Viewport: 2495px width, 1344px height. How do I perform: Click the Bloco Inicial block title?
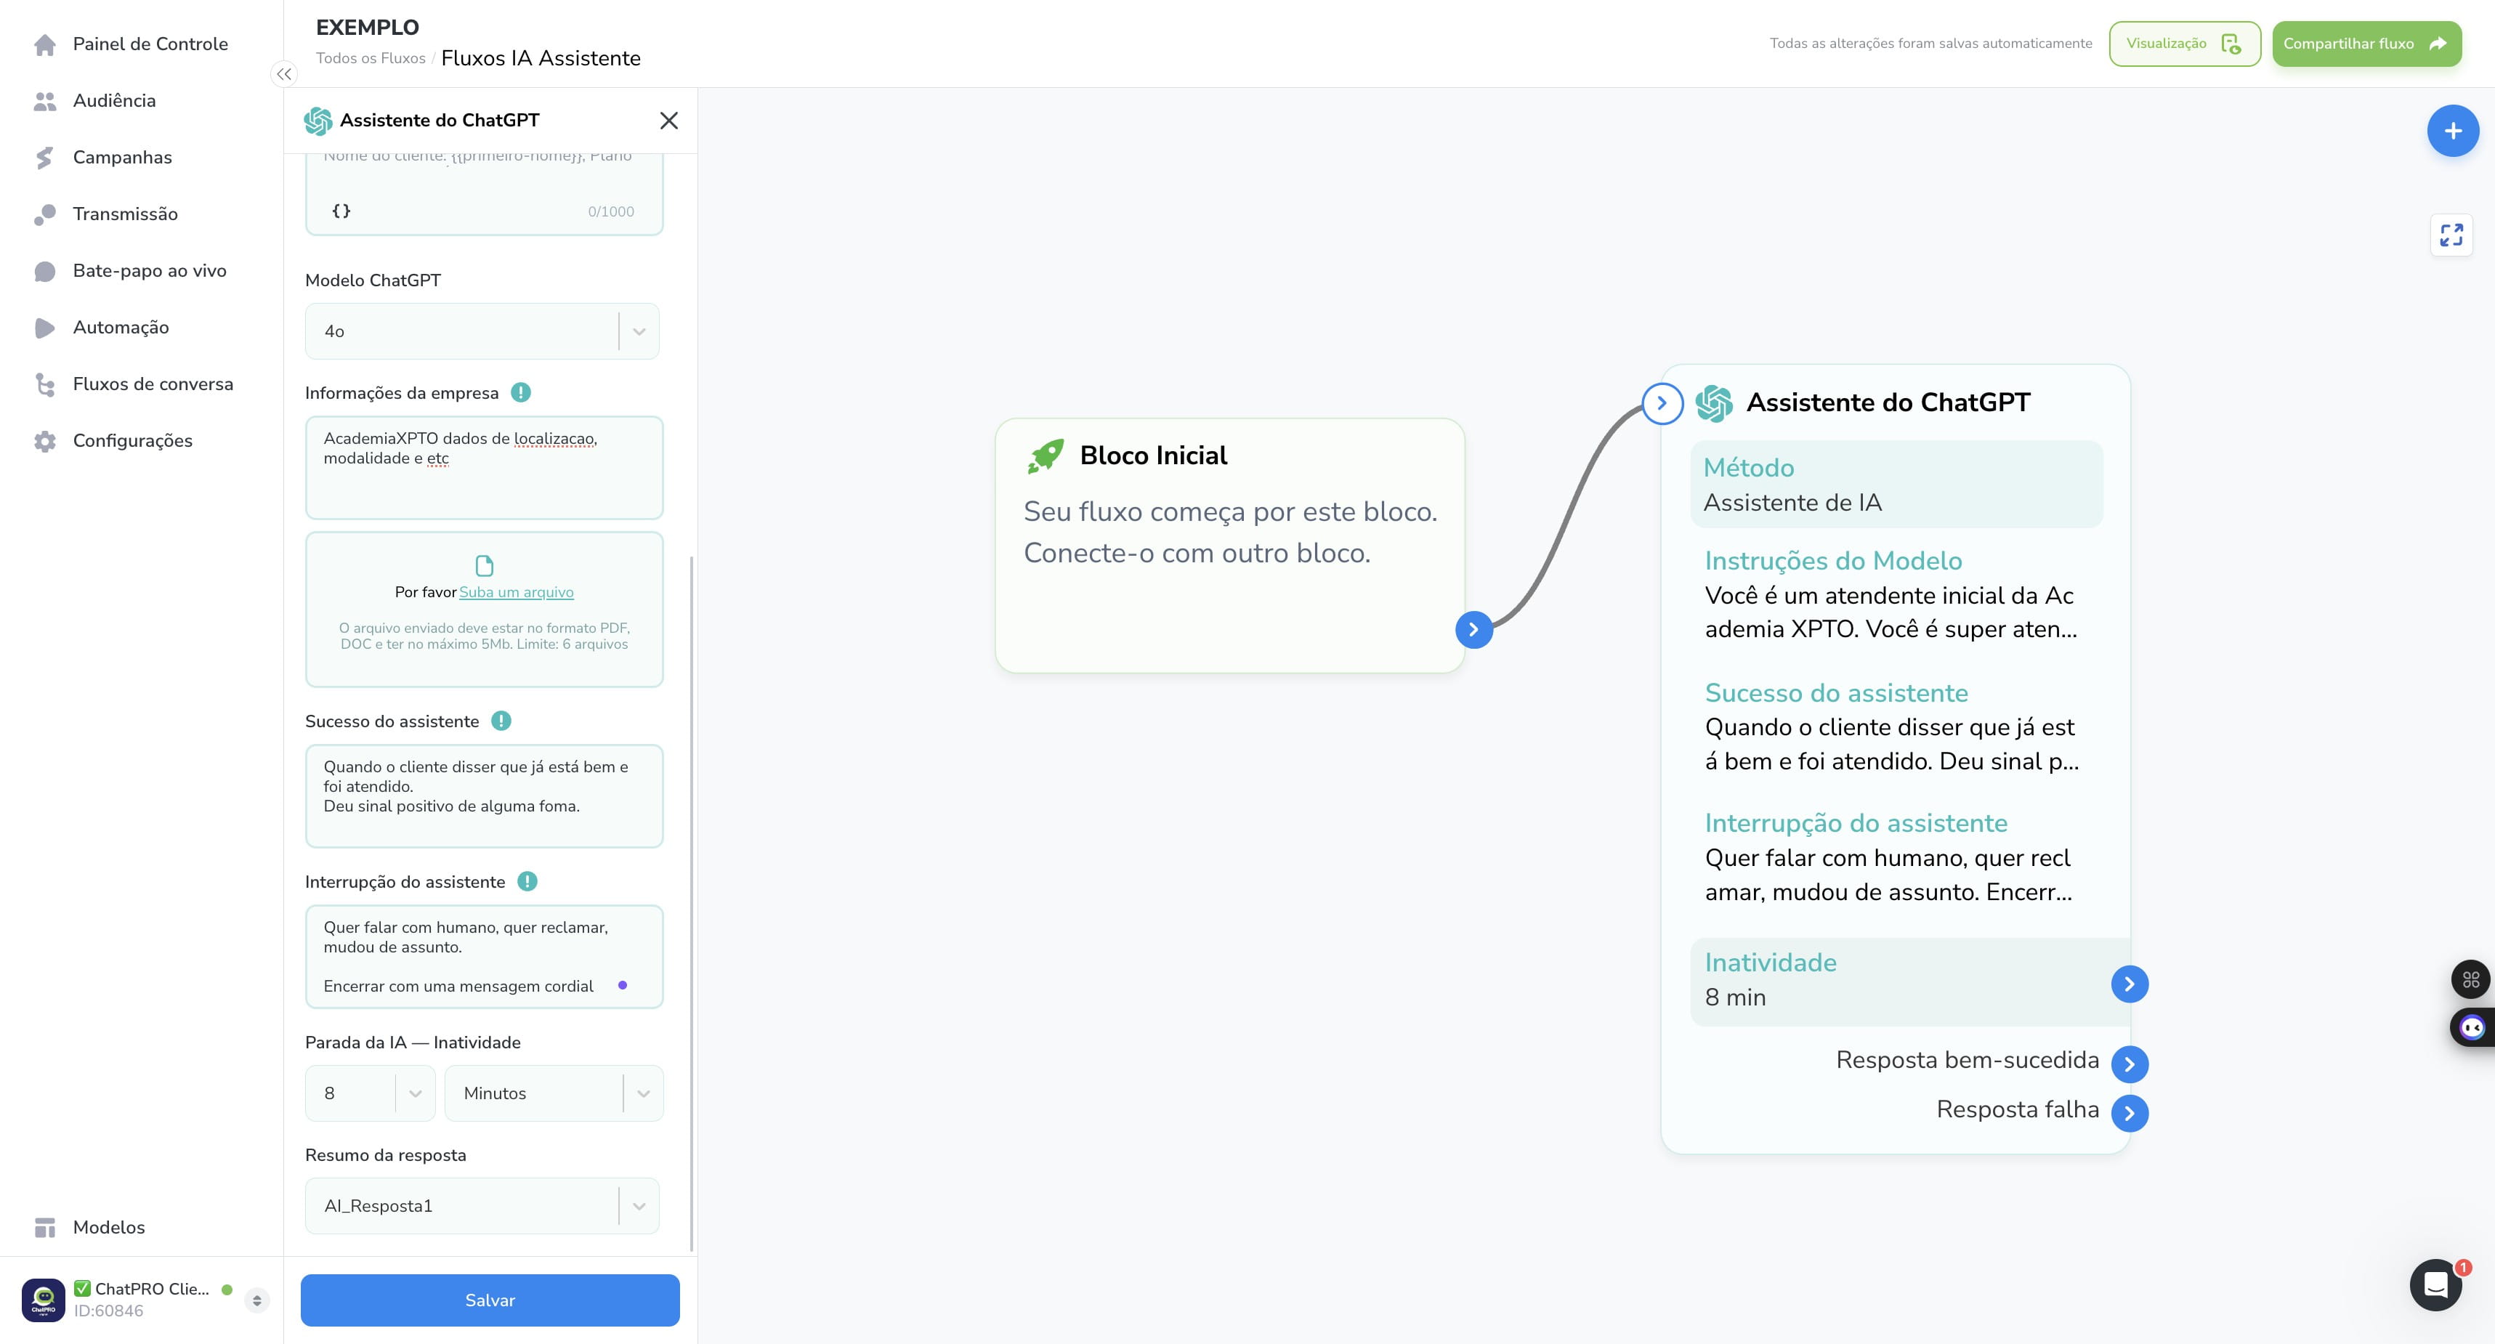[x=1154, y=455]
